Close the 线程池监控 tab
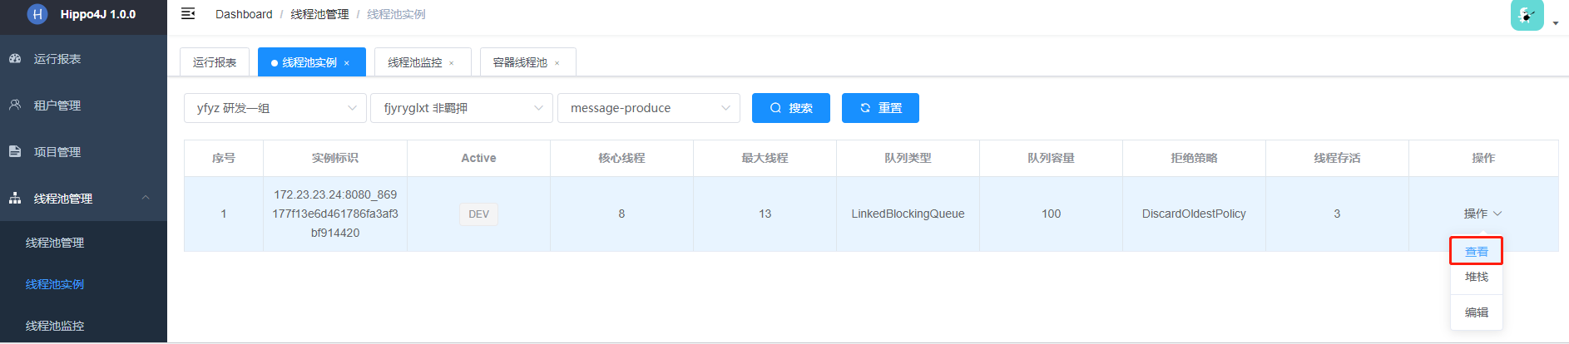This screenshot has width=1569, height=344. [452, 63]
